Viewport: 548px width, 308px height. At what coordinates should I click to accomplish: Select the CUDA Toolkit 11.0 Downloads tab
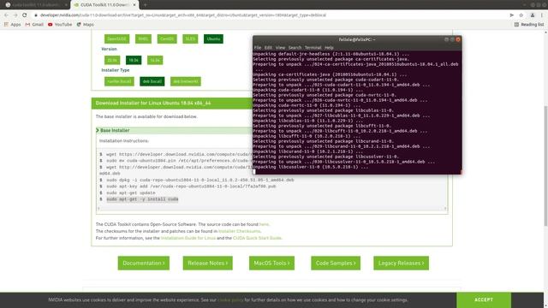pyautogui.click(x=104, y=5)
